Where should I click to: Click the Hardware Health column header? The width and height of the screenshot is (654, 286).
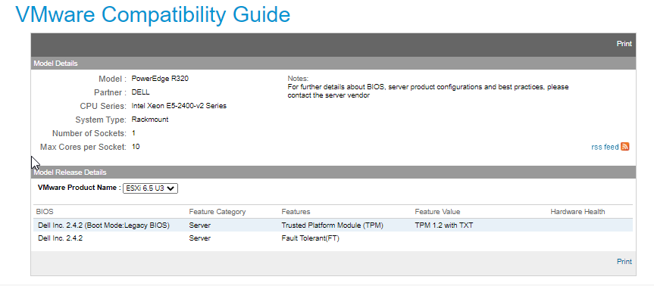coord(577,212)
